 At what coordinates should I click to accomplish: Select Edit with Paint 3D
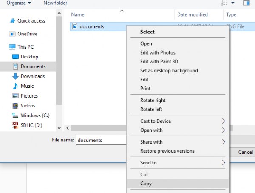click(159, 61)
